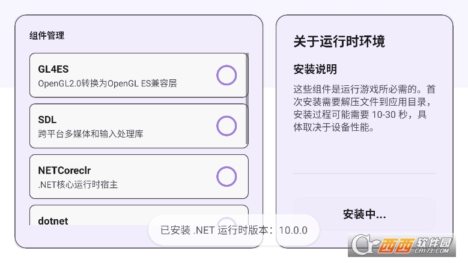This screenshot has width=468, height=263.
Task: Choose the dotnet component title
Action: coord(53,221)
